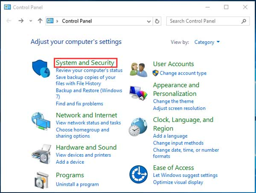Refresh the Control Panel view

(x=157, y=21)
